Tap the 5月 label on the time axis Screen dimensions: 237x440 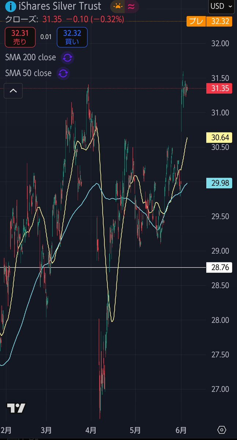pos(135,430)
